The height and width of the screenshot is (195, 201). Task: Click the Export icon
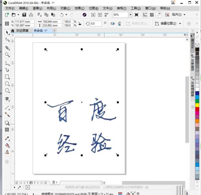[x=100, y=15]
